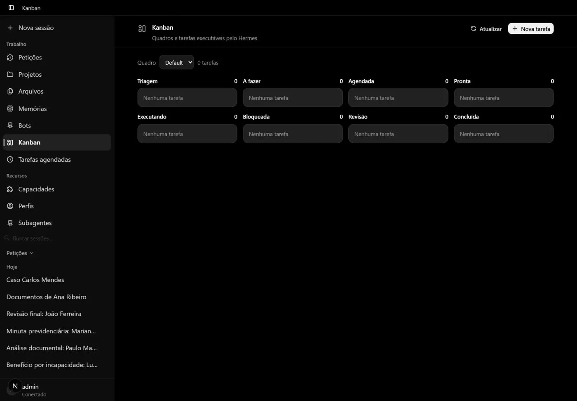The height and width of the screenshot is (401, 577).
Task: Click the Bloqueada column empty card
Action: point(293,134)
